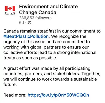Click the Government of Canada logo avatar

coord(10,10)
